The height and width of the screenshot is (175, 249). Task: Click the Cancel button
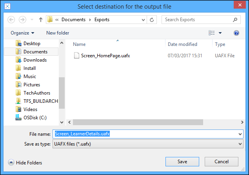pyautogui.click(x=222, y=162)
